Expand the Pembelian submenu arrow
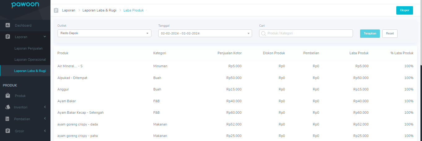 tap(45, 119)
